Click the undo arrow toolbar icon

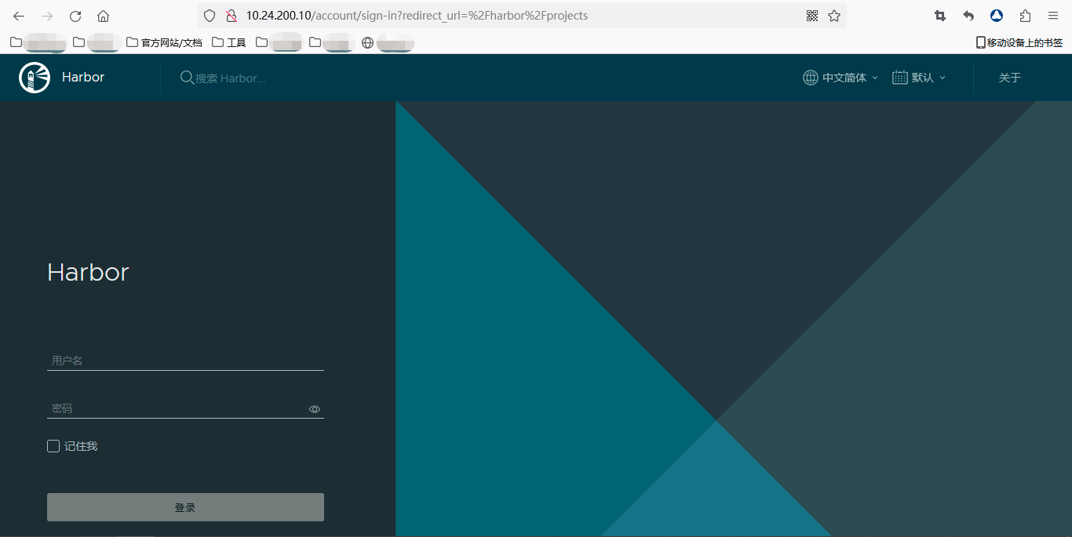pos(968,16)
